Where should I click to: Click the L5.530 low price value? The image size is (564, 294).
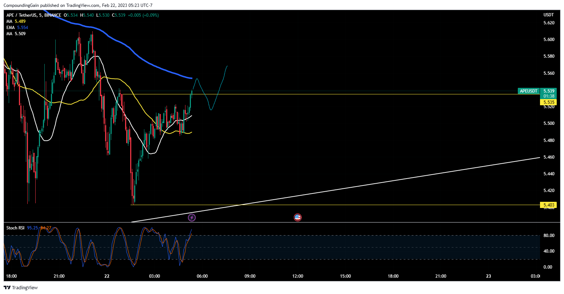pyautogui.click(x=103, y=15)
